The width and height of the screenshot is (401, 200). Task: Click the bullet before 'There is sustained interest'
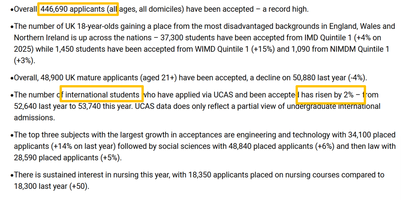click(12, 175)
